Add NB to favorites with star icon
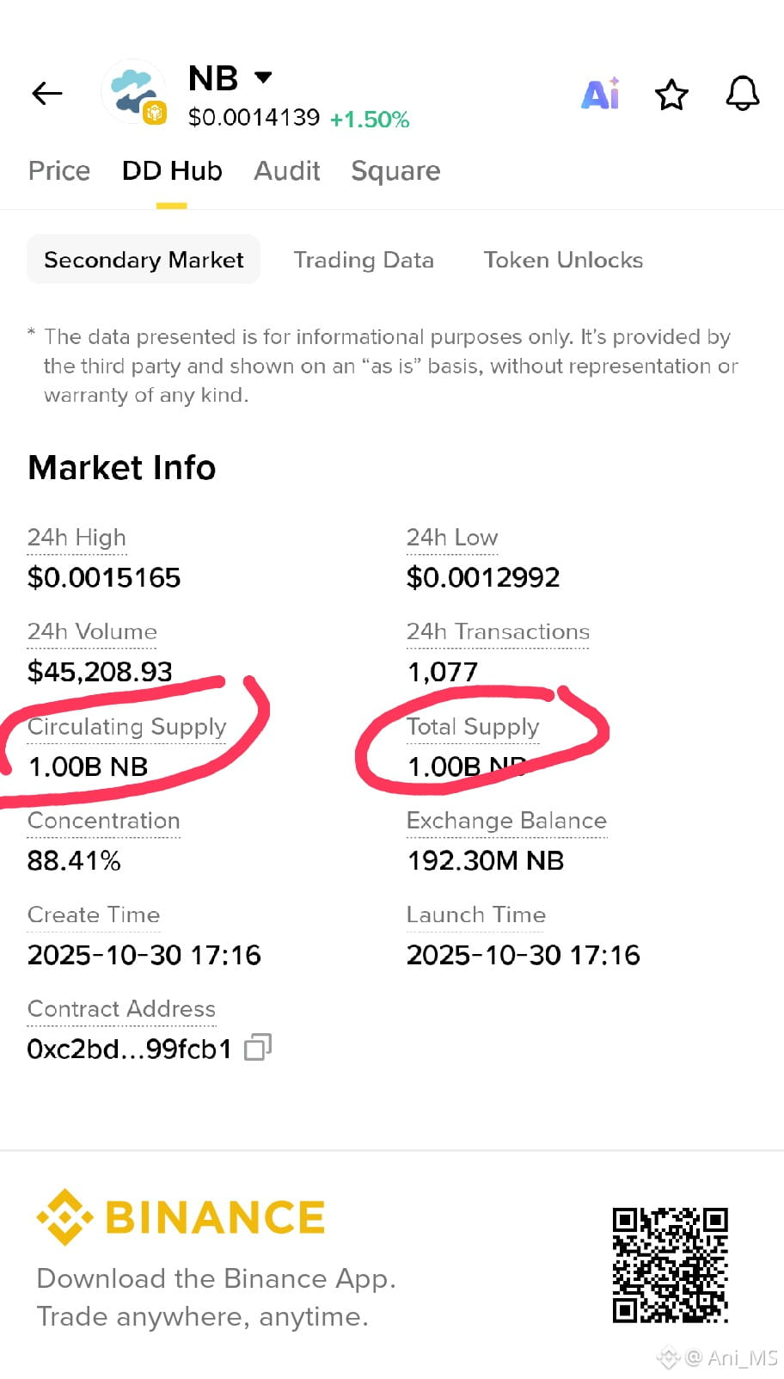The image size is (784, 1379). click(x=671, y=94)
